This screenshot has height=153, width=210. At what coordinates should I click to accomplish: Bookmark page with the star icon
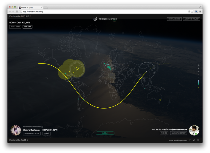pyautogui.click(x=192, y=11)
